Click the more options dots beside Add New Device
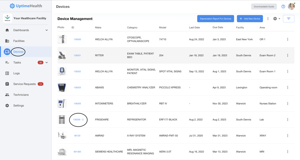Screen dimensions: 300x160 [x=268, y=19]
